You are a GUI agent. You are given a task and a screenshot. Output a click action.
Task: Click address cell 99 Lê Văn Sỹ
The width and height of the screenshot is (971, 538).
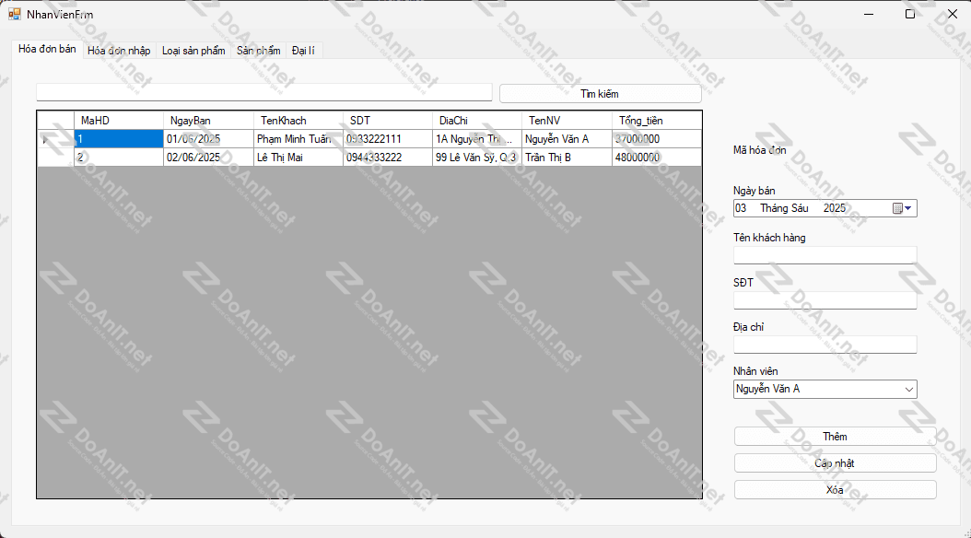coord(477,158)
